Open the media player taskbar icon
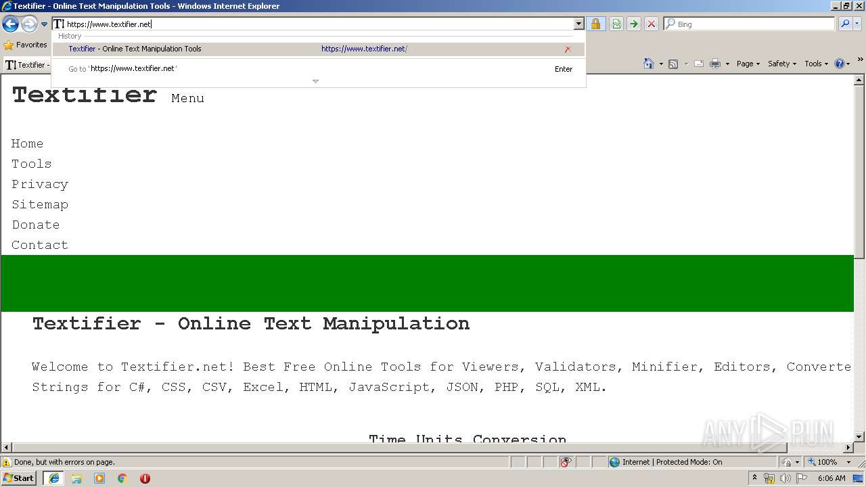Image resolution: width=866 pixels, height=487 pixels. click(99, 478)
